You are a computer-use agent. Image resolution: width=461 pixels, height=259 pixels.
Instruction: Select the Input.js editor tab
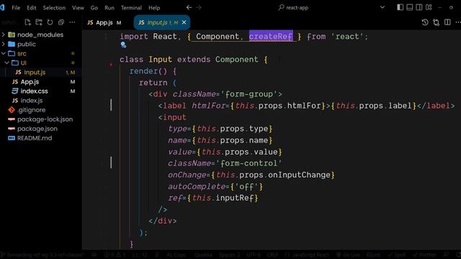[162, 22]
